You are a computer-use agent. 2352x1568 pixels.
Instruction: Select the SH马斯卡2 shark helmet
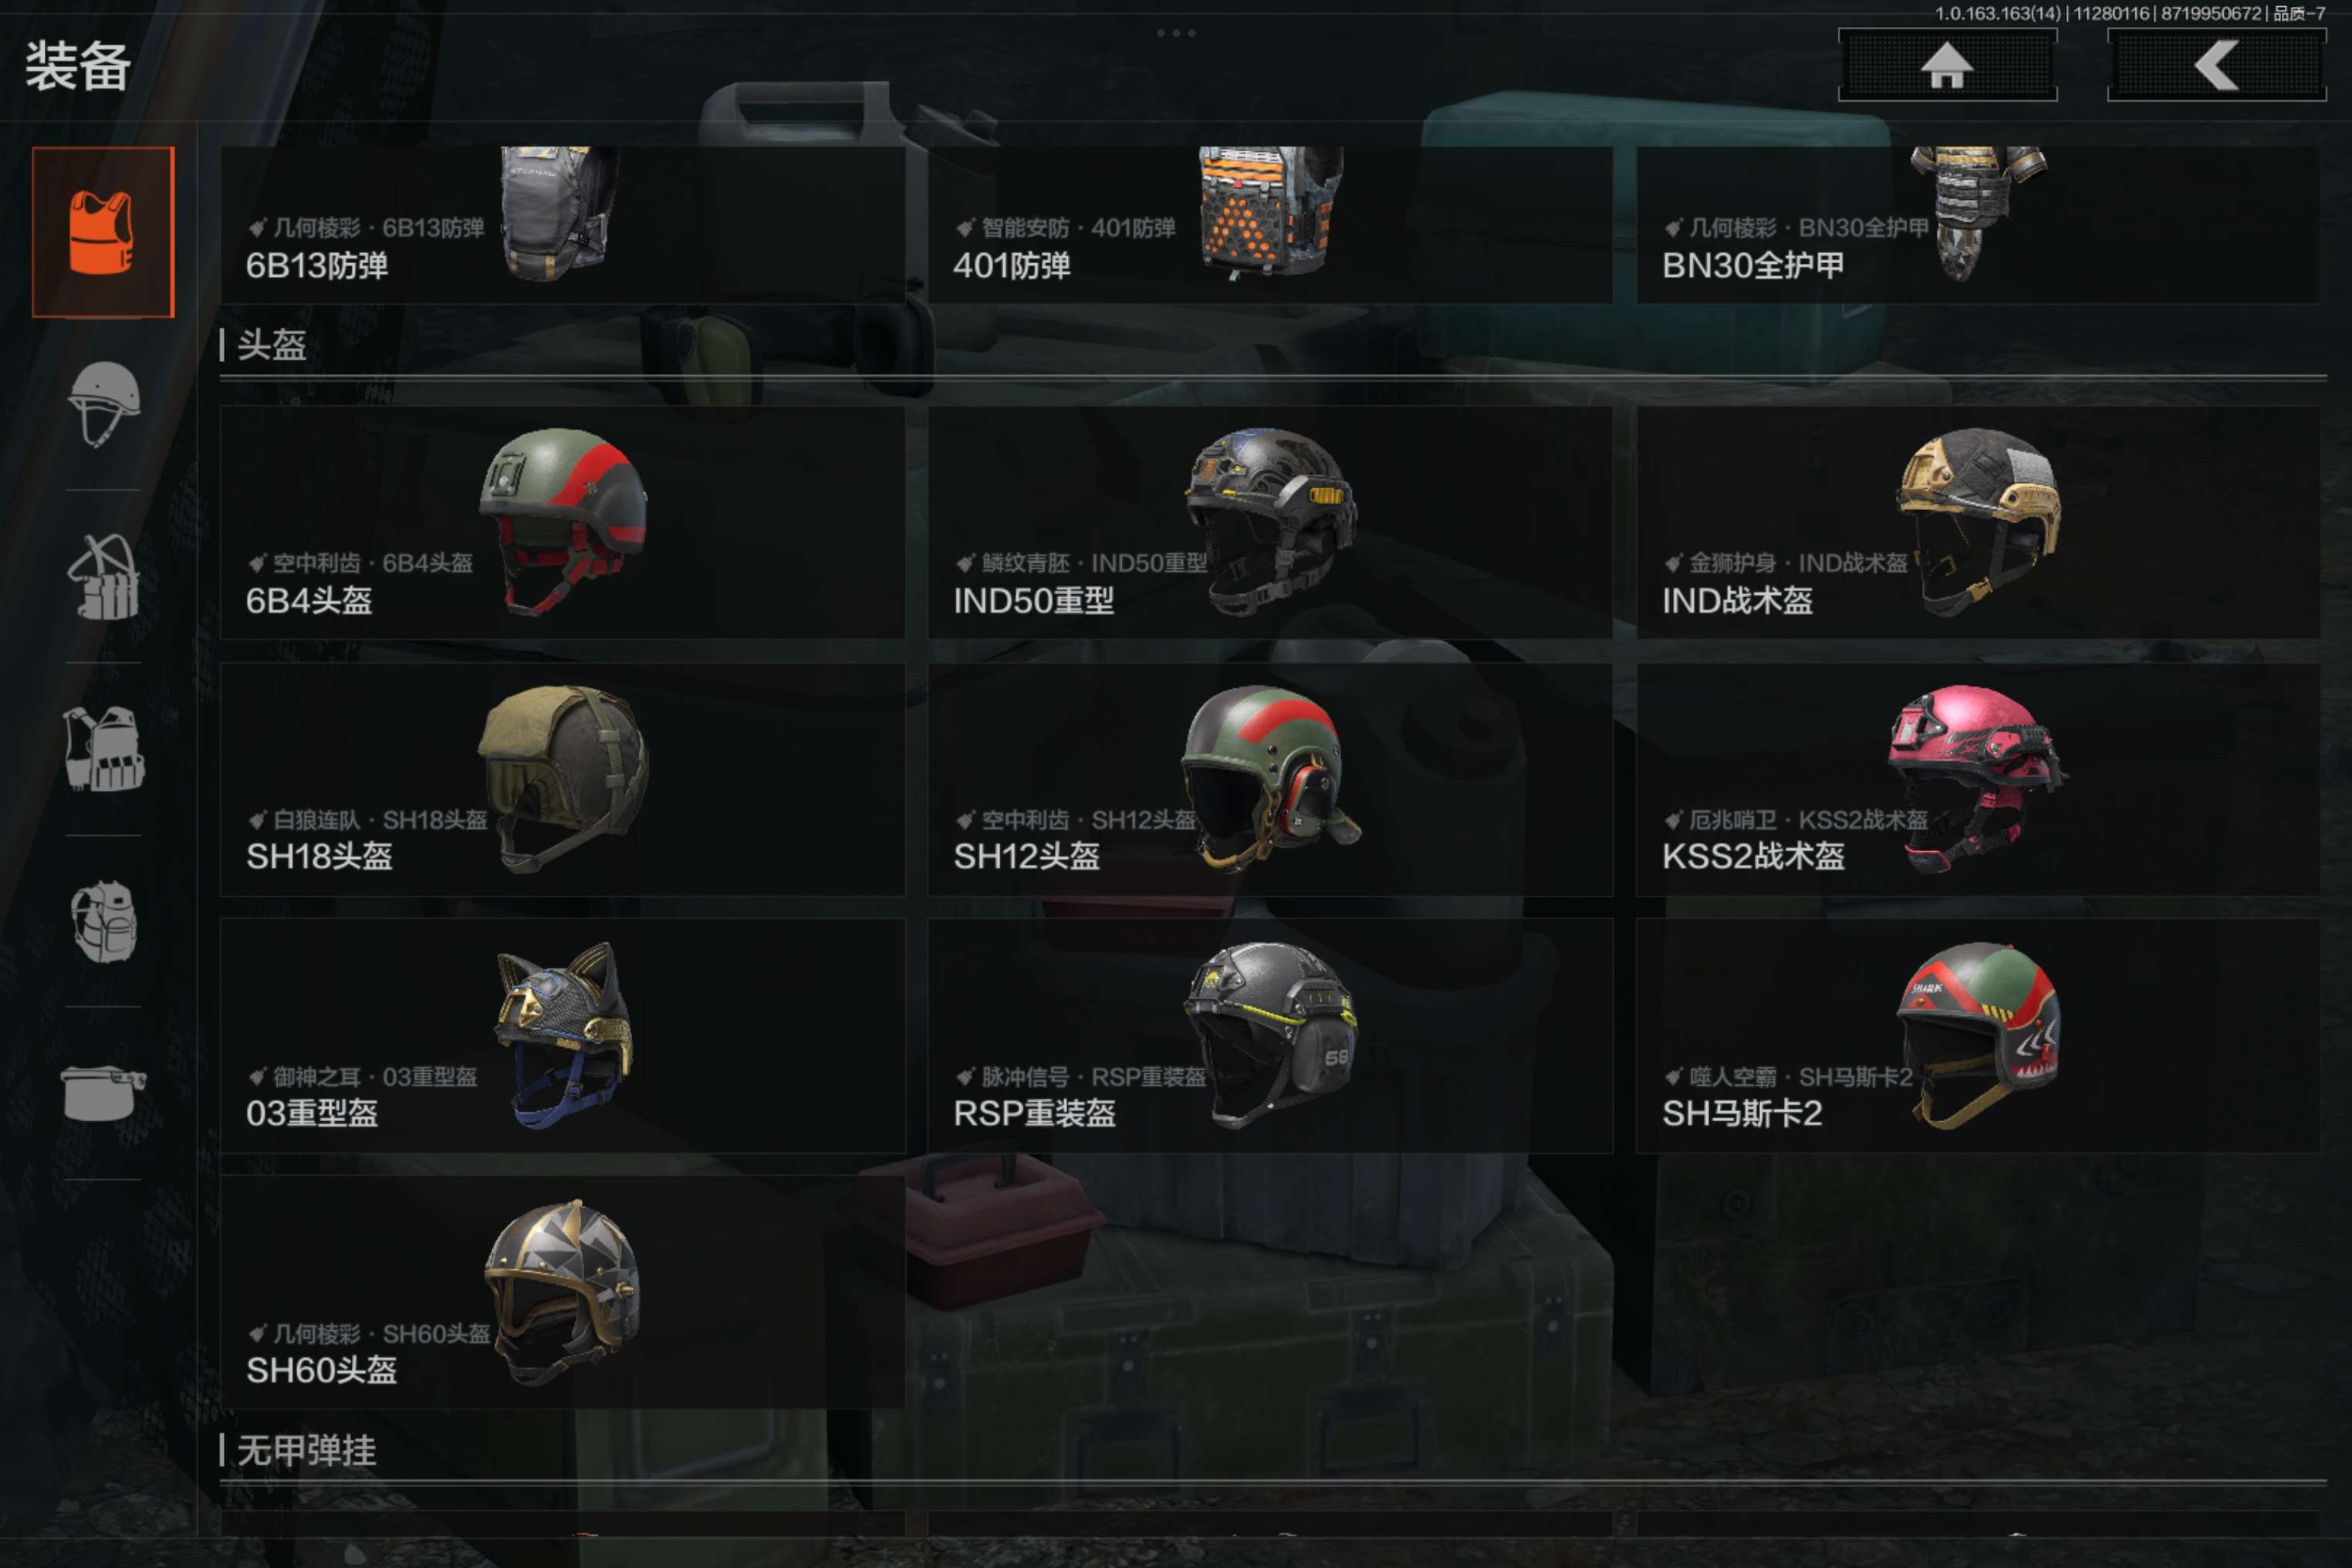1978,1036
